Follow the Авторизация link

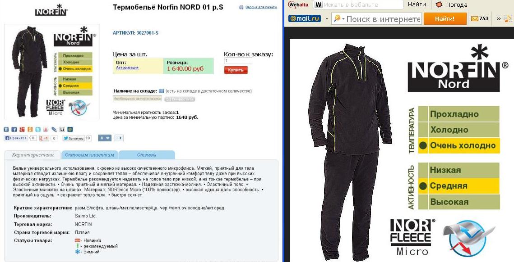click(x=127, y=68)
